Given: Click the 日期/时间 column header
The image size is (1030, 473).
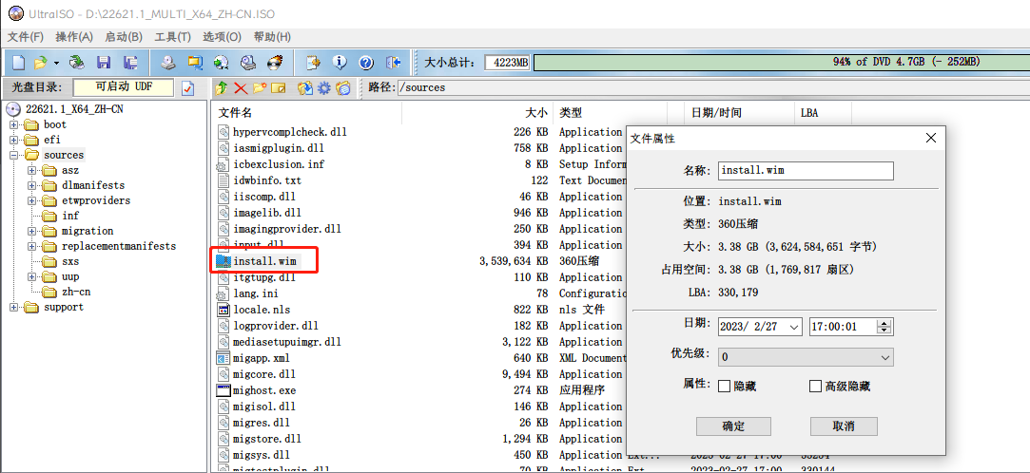Looking at the screenshot, I should pos(739,113).
